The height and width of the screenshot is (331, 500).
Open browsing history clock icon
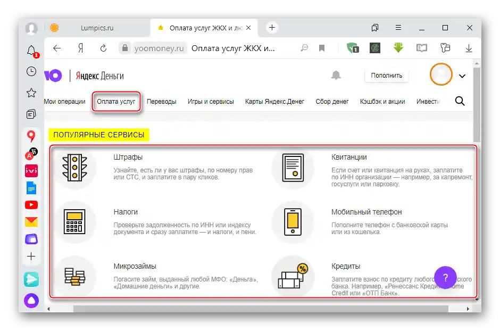click(31, 71)
